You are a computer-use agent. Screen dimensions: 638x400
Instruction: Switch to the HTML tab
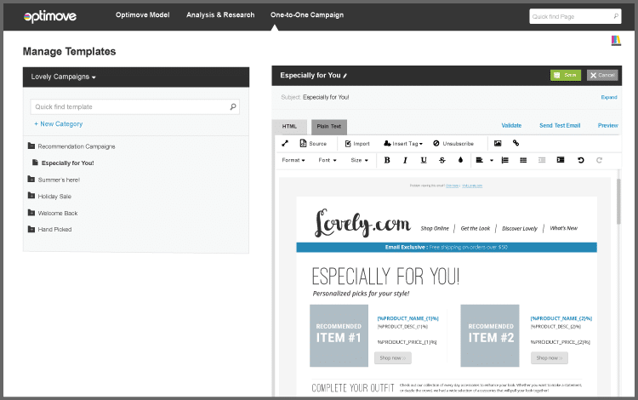click(290, 127)
